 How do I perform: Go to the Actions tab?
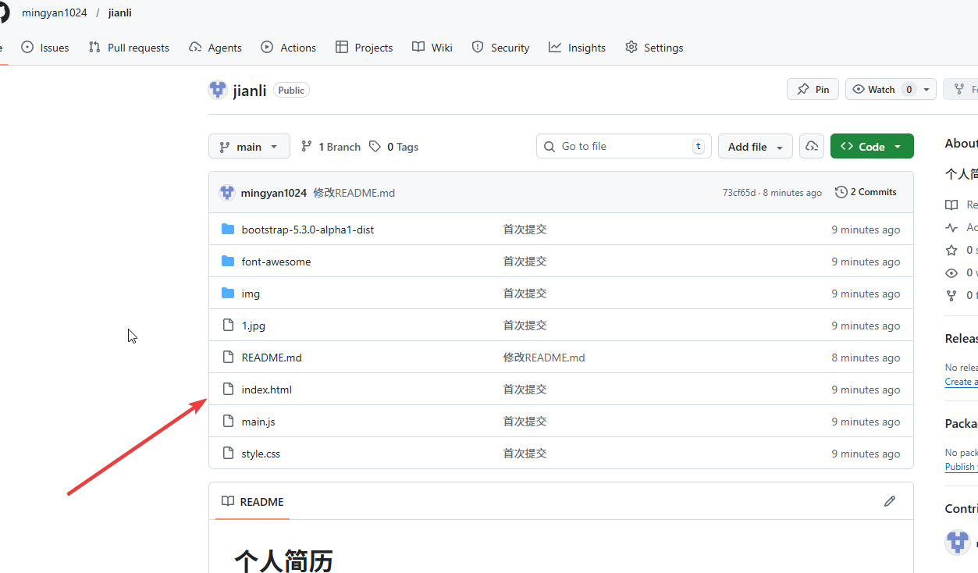coord(289,48)
